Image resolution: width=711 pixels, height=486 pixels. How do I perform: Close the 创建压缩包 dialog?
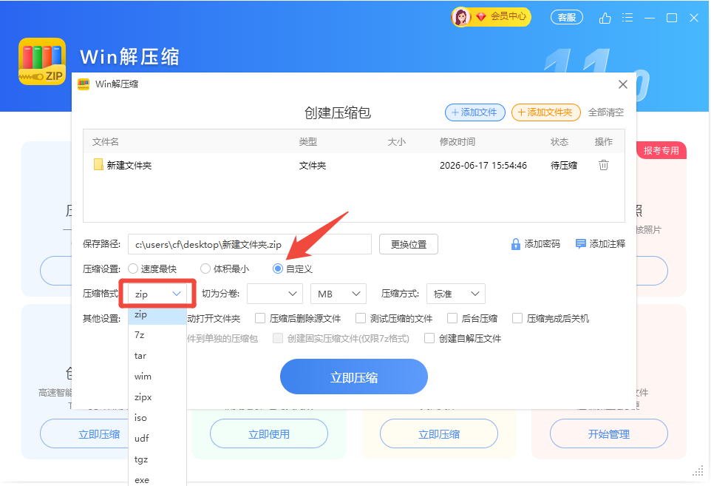coord(623,84)
